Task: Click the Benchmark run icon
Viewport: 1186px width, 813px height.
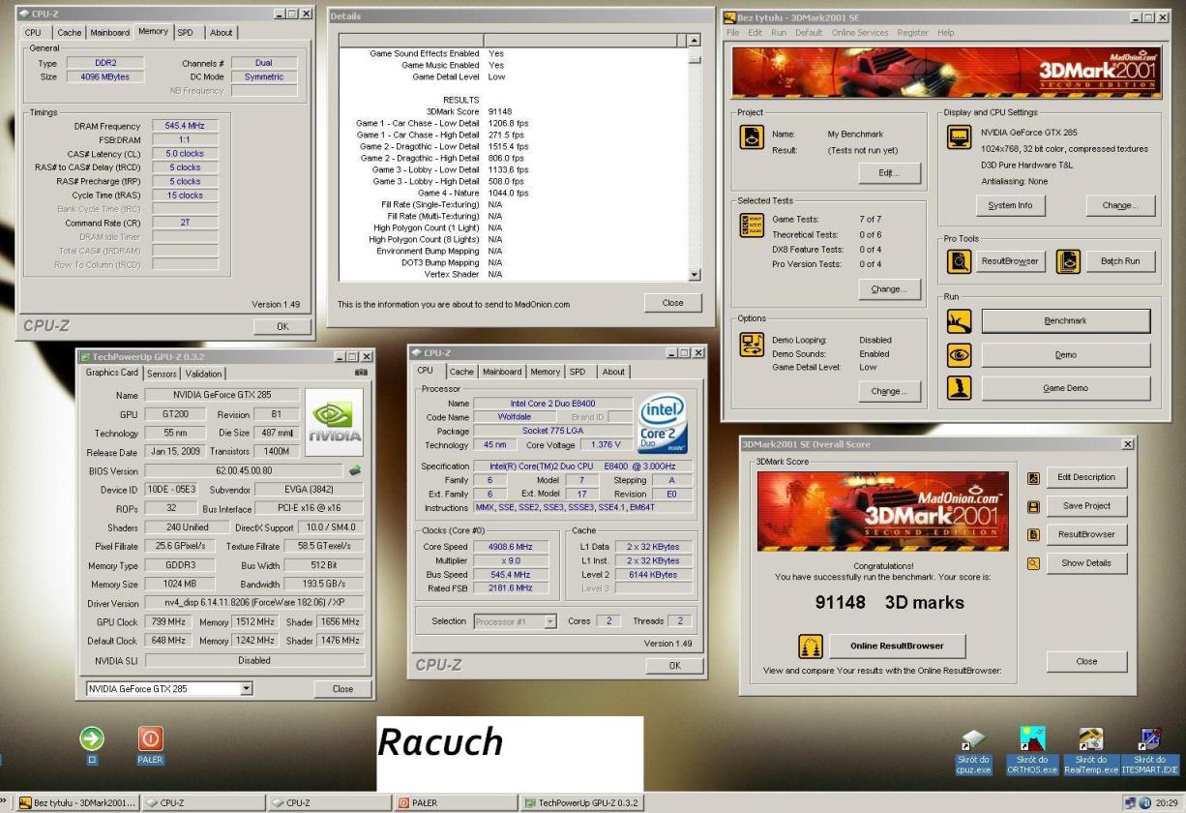Action: [958, 320]
